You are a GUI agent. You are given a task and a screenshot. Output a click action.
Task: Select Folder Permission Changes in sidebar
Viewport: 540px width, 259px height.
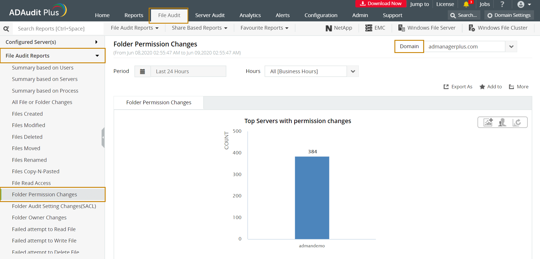coord(53,195)
